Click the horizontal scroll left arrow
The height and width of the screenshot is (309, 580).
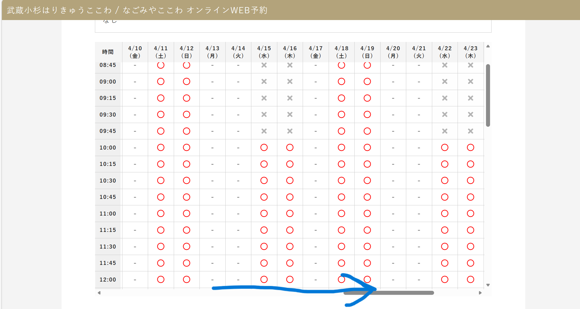click(99, 293)
